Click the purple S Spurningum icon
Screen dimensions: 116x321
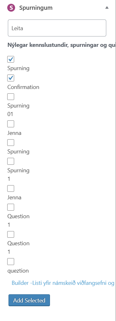11,8
